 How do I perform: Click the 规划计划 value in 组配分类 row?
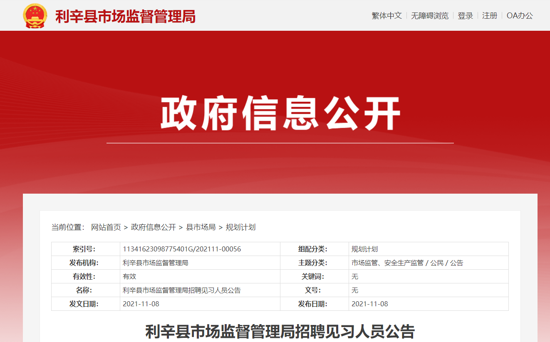point(364,249)
